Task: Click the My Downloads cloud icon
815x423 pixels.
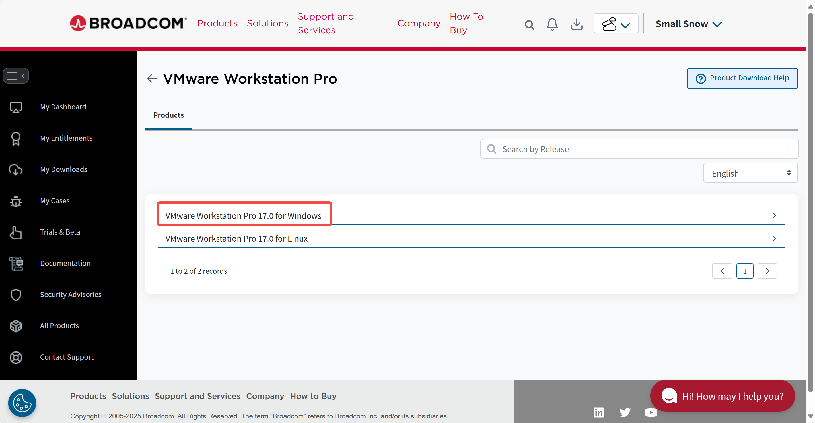Action: click(16, 170)
